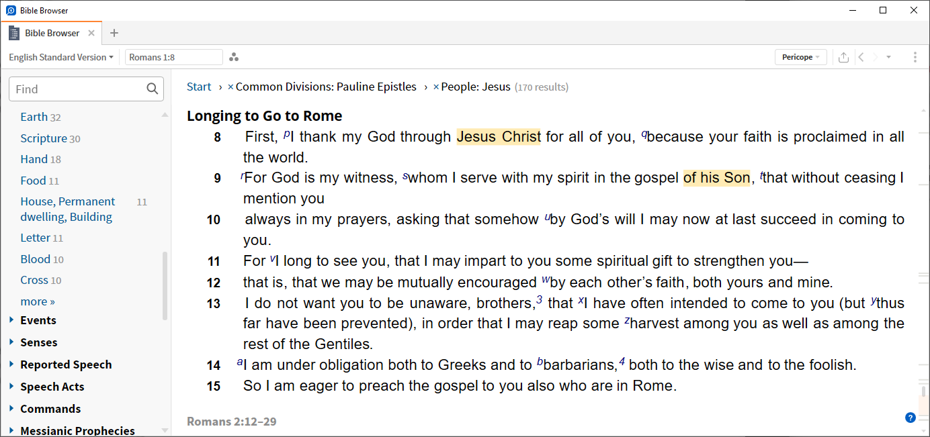
Task: Open the navigation history dropdown arrow
Action: click(888, 57)
